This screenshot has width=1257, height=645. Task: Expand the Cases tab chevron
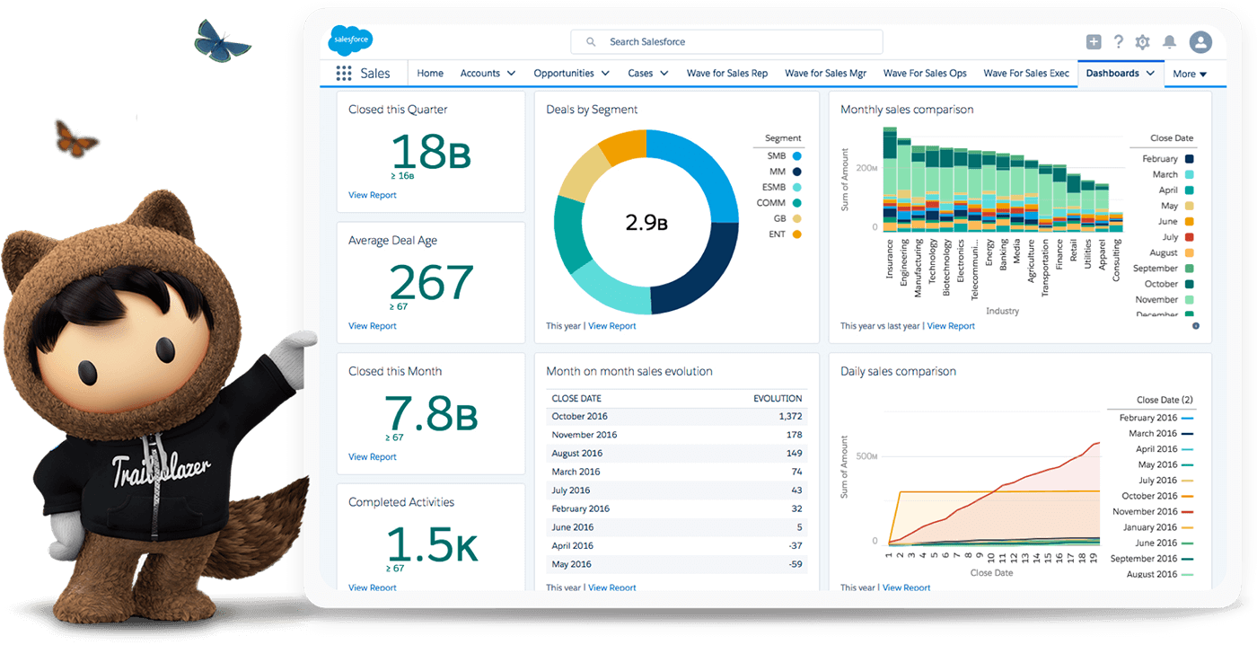(x=664, y=74)
